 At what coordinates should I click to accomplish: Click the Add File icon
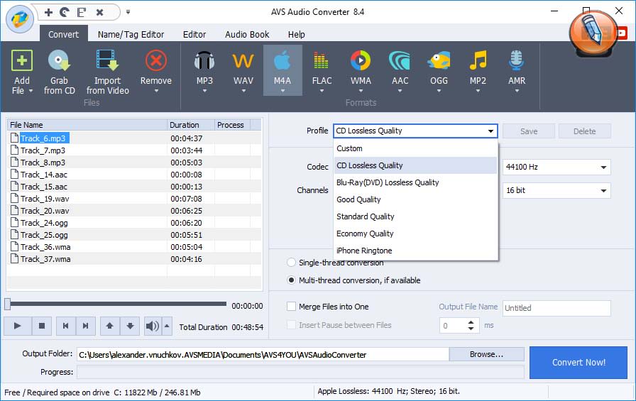21,61
